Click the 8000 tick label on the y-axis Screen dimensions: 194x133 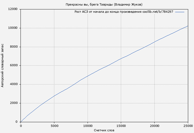click(x=14, y=47)
